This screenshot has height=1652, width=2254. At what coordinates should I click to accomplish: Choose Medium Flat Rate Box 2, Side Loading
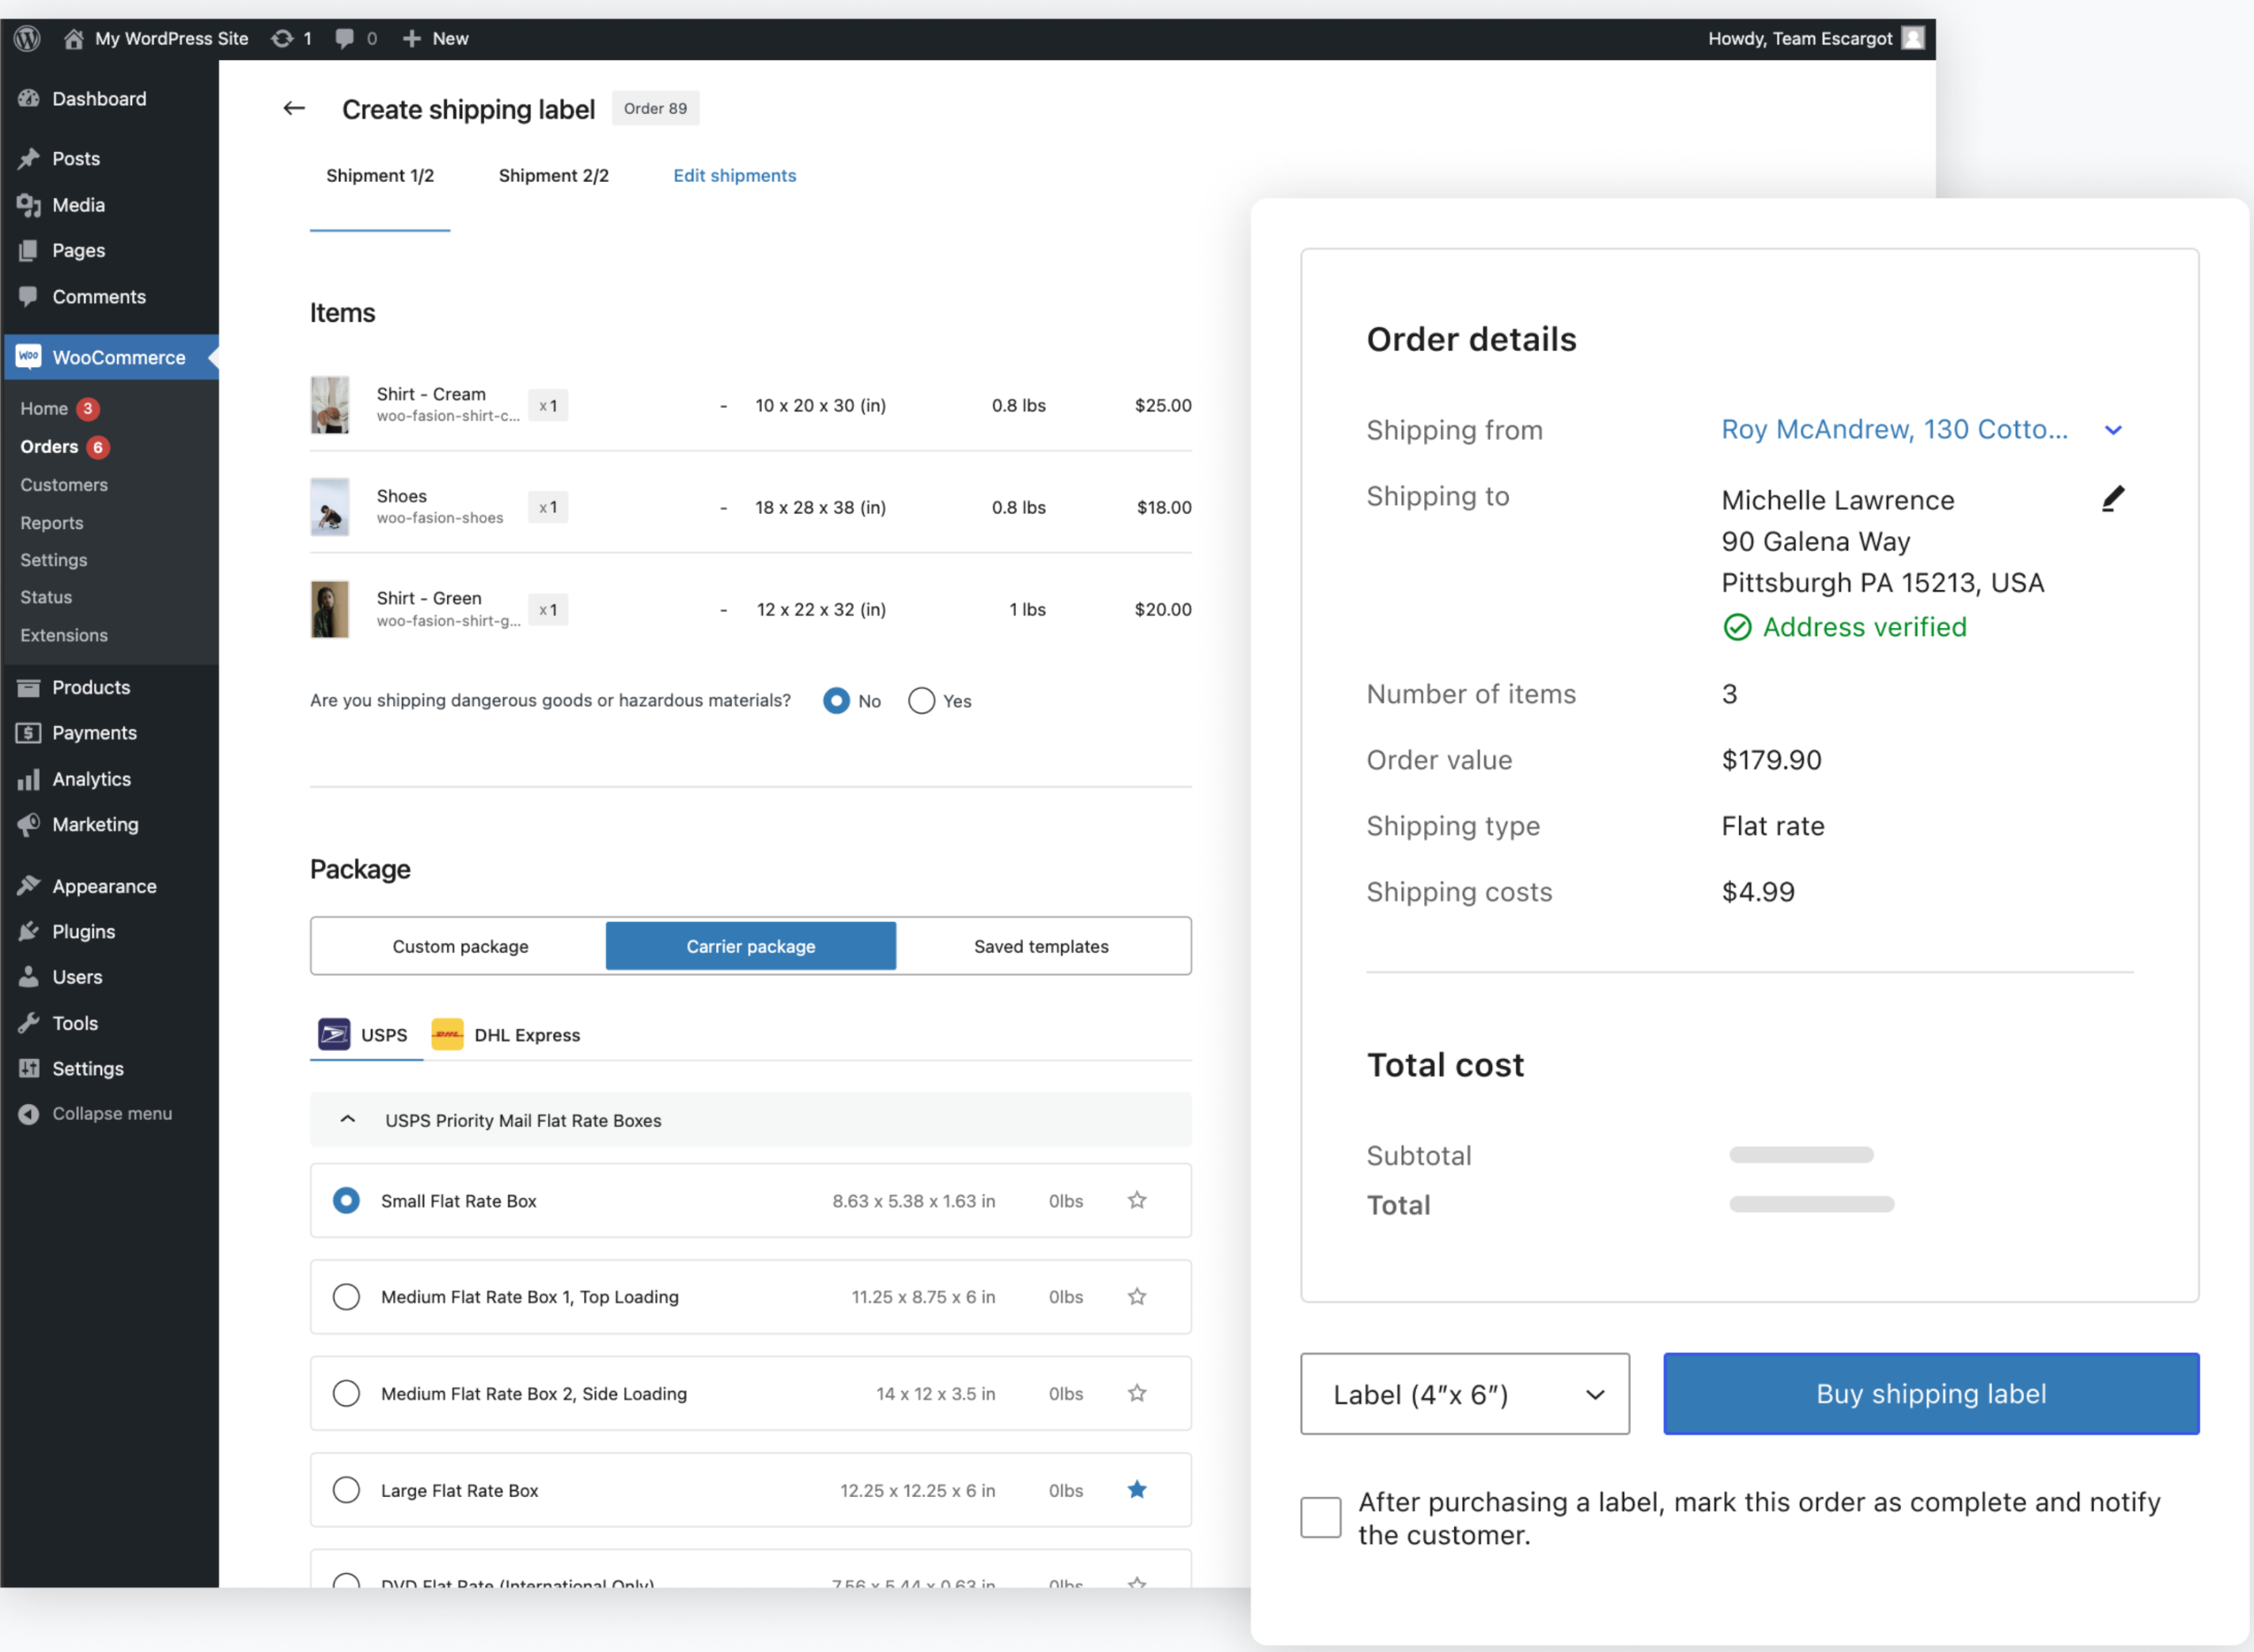pos(347,1392)
